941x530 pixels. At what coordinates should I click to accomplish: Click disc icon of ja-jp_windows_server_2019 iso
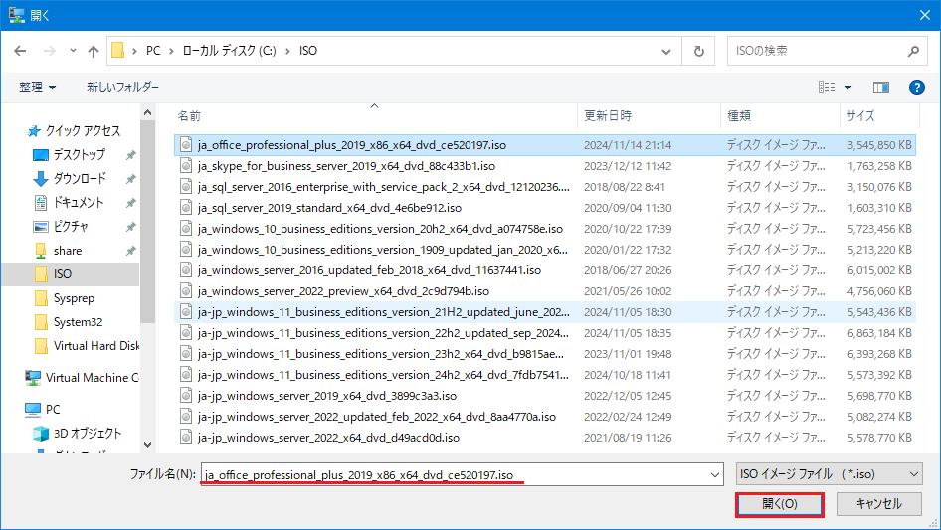186,396
